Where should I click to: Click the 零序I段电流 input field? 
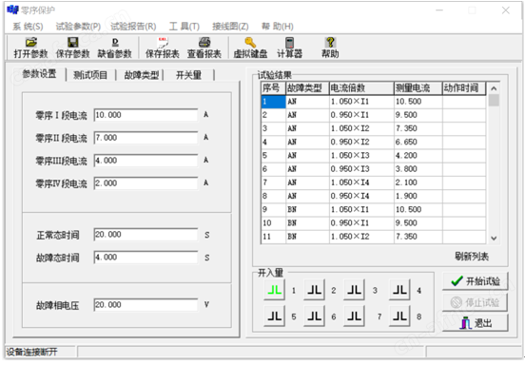146,115
